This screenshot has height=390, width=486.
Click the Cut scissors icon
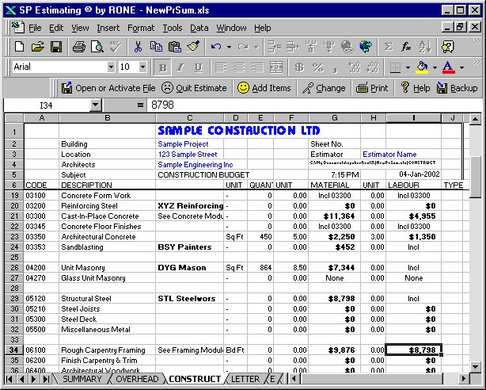tap(138, 47)
